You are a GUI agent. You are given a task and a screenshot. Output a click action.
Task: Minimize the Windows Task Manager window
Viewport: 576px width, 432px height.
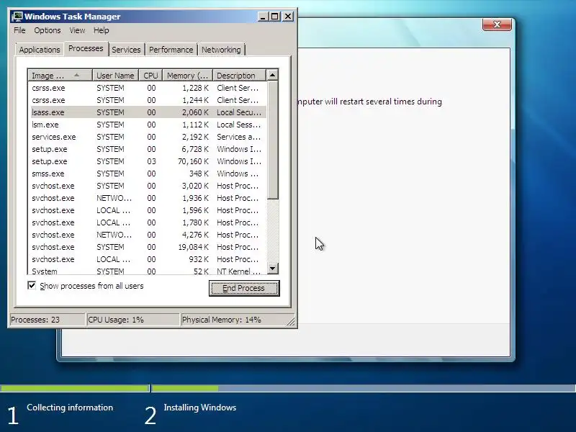(263, 17)
